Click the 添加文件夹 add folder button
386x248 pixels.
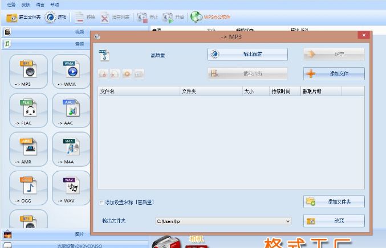[334, 202]
